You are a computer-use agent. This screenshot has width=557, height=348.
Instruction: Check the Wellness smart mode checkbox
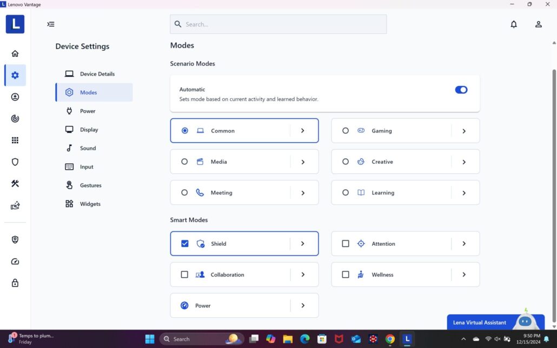click(345, 275)
